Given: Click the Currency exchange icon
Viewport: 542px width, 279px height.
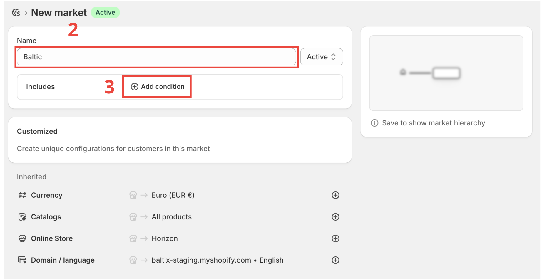Looking at the screenshot, I should pos(22,195).
